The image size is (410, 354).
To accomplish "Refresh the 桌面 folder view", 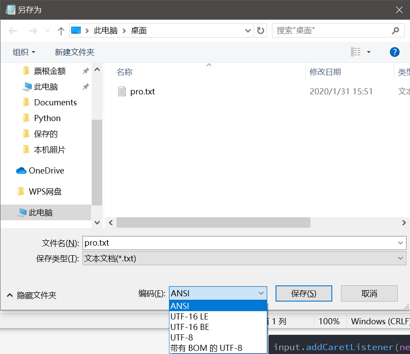I will (x=260, y=31).
